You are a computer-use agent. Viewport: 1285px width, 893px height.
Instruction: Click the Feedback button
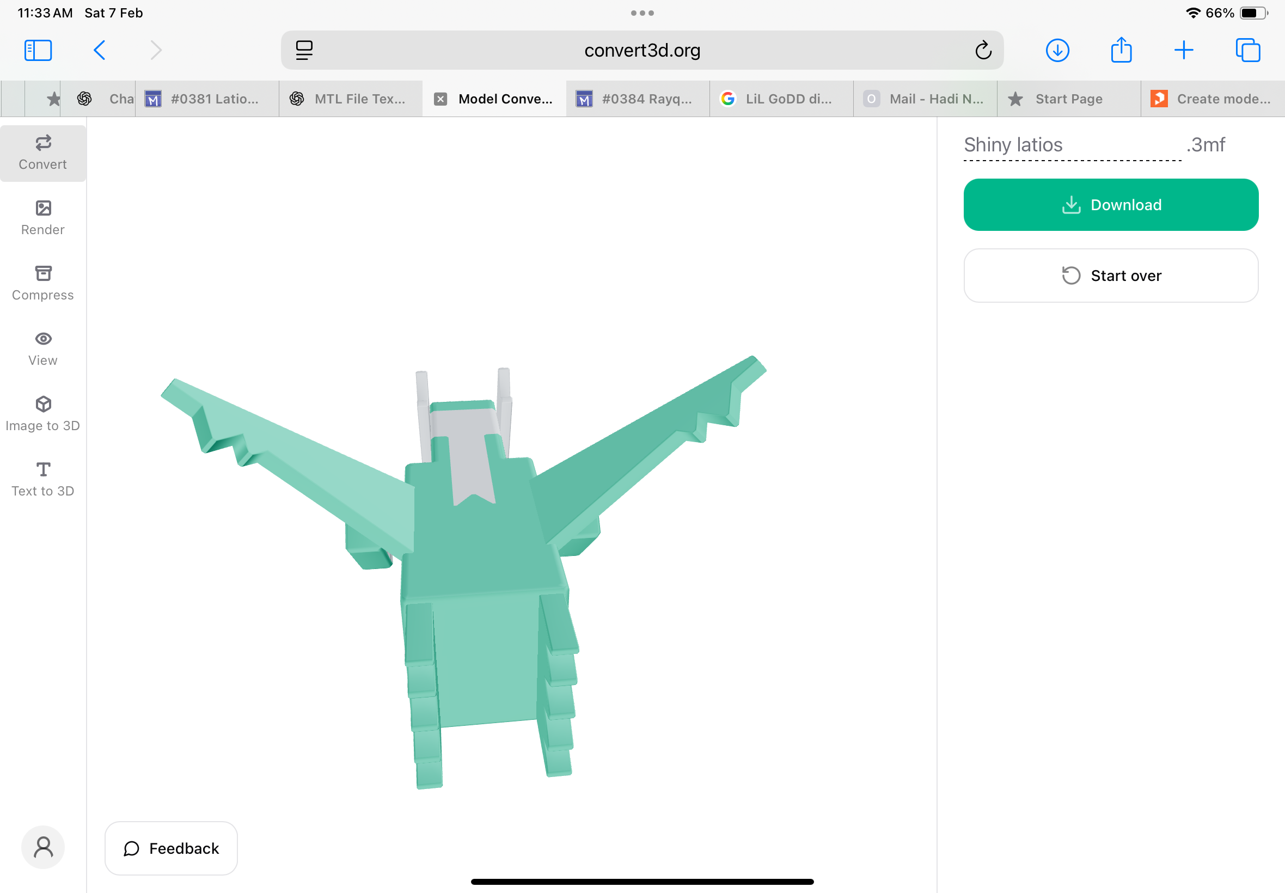[171, 848]
